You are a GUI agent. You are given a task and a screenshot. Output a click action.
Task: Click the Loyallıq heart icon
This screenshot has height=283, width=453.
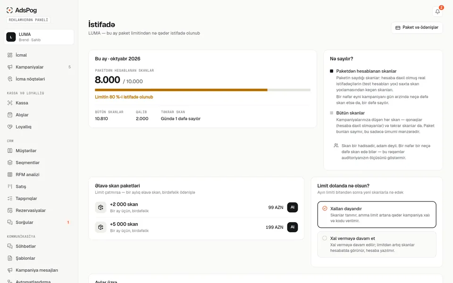point(10,126)
